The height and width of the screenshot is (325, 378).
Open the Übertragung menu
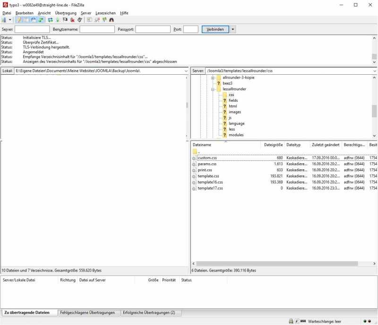66,13
